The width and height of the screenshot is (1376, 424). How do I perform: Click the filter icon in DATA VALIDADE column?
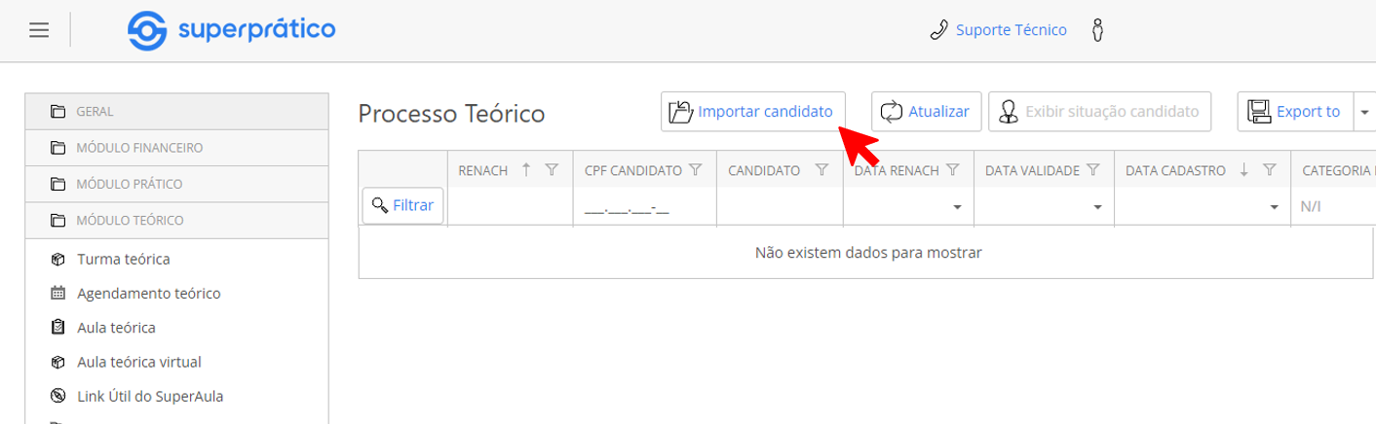tap(1093, 170)
